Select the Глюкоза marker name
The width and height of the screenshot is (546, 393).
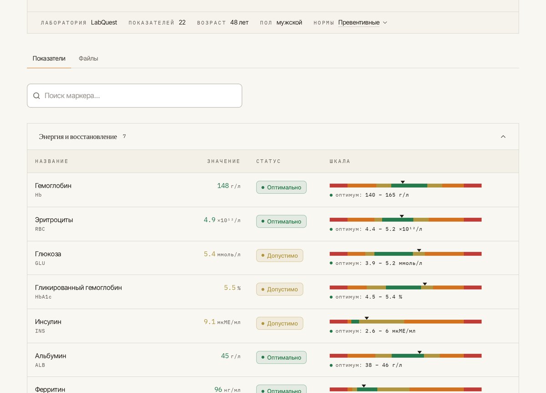(48, 254)
